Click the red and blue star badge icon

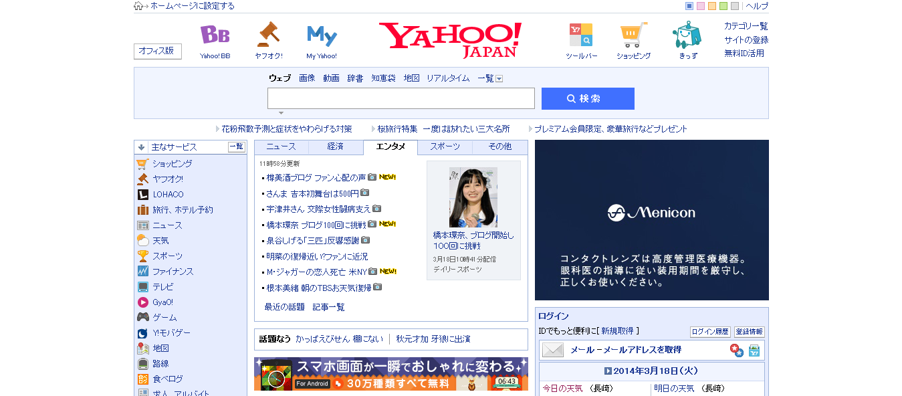(x=736, y=350)
